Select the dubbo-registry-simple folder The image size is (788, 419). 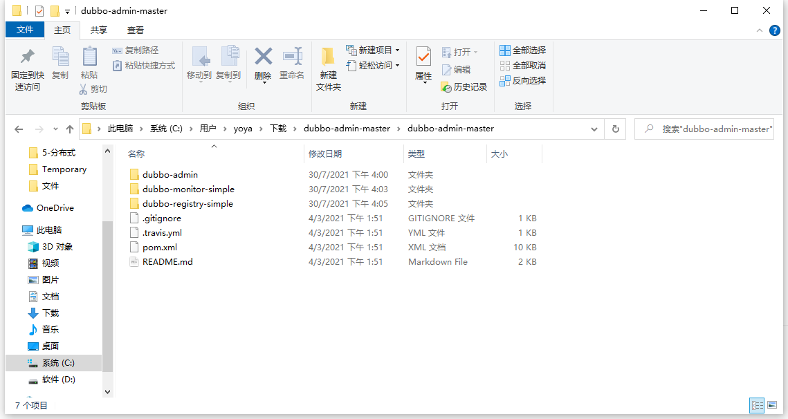pos(187,203)
